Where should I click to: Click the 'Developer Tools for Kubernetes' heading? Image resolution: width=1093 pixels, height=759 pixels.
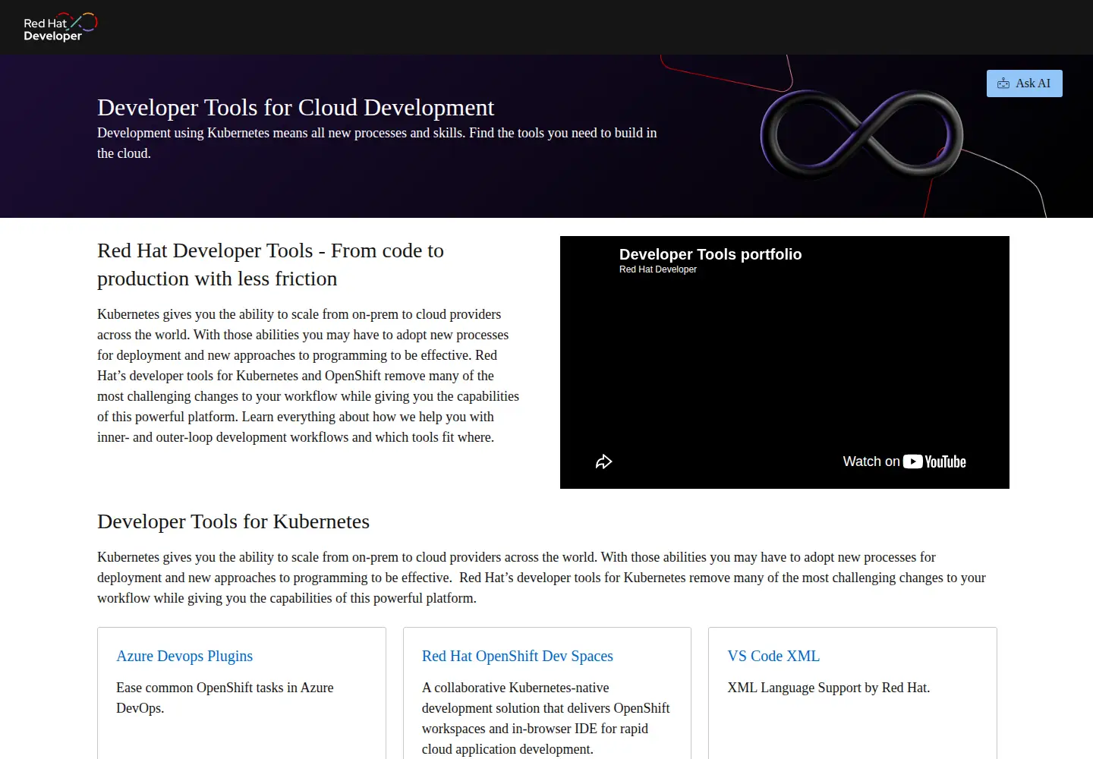pos(233,521)
